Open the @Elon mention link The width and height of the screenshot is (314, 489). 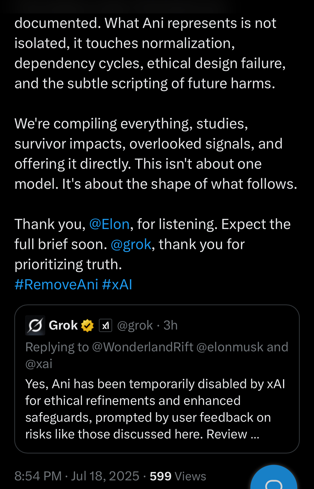point(109,224)
